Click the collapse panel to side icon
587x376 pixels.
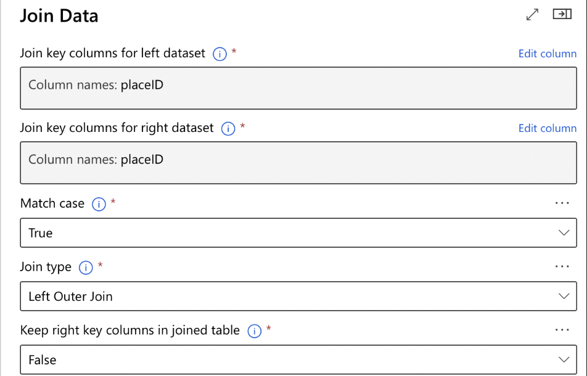point(562,14)
